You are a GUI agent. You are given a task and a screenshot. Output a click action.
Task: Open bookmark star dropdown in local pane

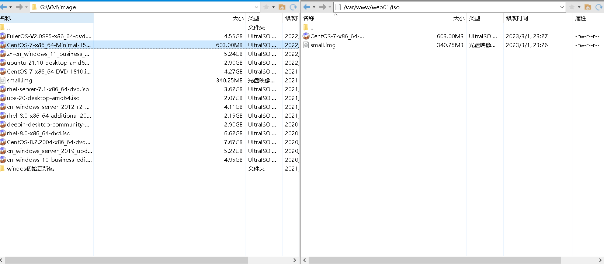(x=273, y=7)
